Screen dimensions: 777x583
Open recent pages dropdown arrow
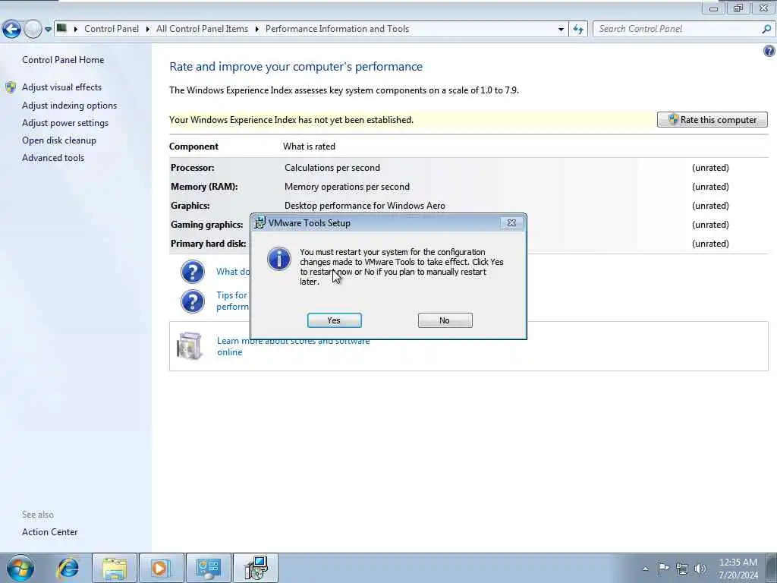point(48,30)
